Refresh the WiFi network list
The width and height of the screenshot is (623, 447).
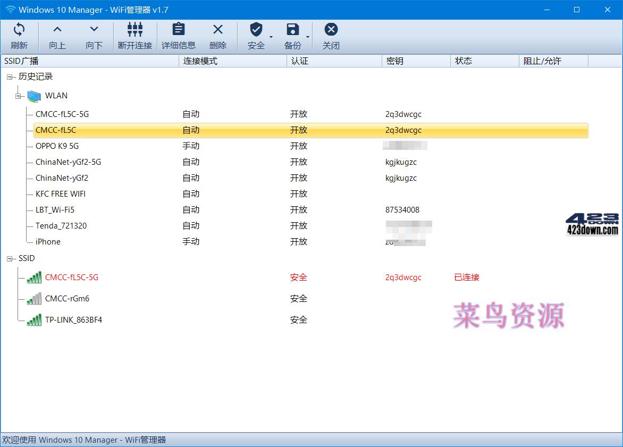19,35
